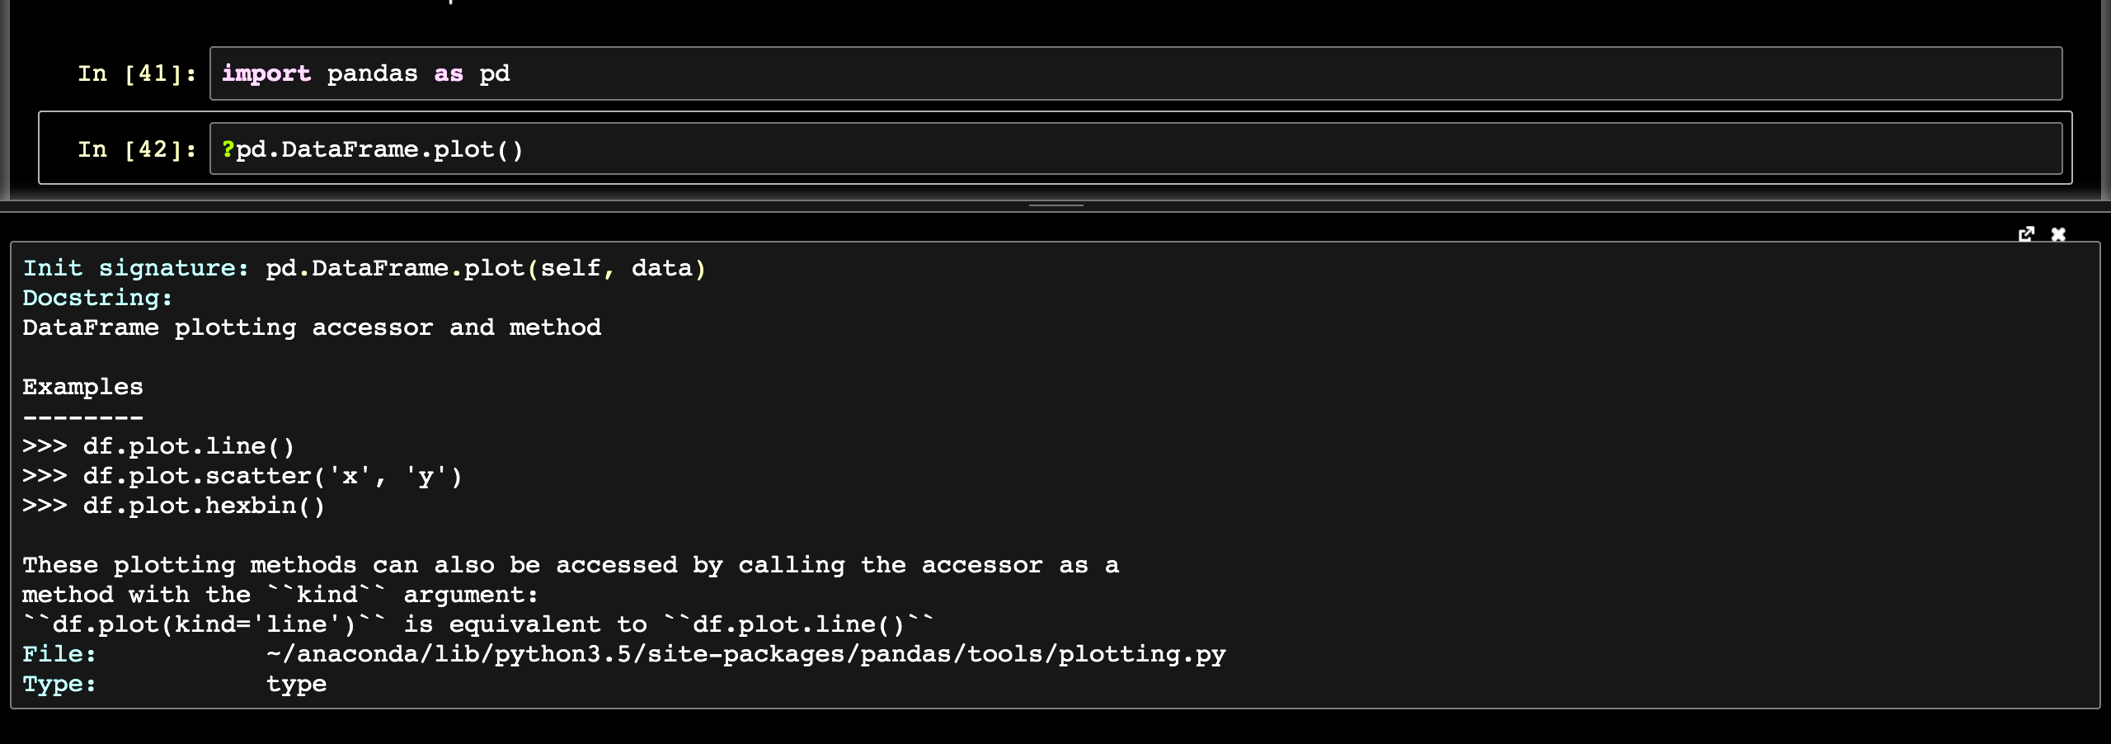Screen dimensions: 2111x744
Task: Click the df.plot.line() example line
Action: tap(158, 446)
